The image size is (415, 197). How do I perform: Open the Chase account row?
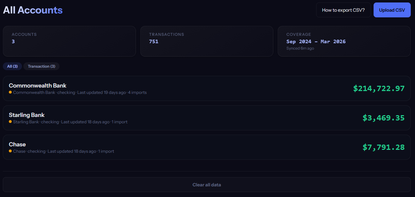(177, 147)
